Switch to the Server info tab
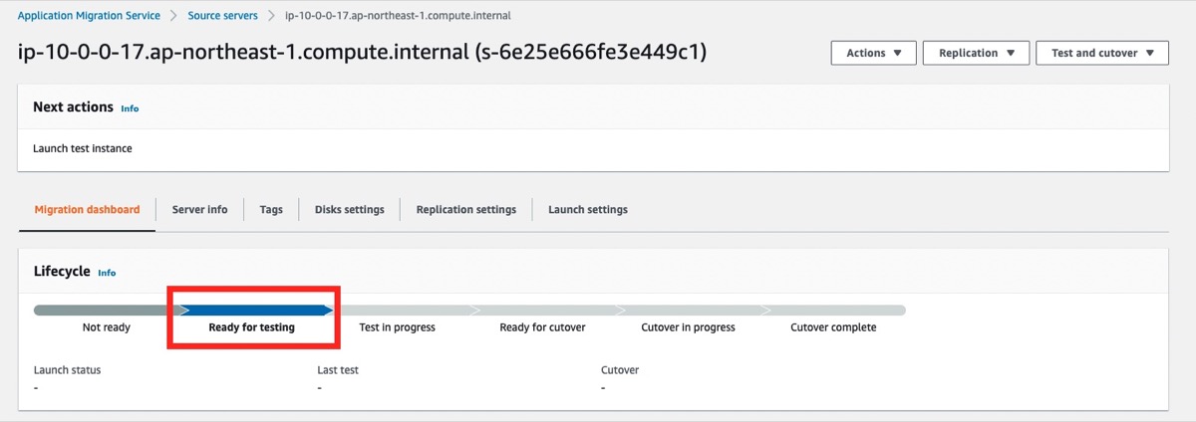Viewport: 1196px width, 422px height. coord(199,210)
